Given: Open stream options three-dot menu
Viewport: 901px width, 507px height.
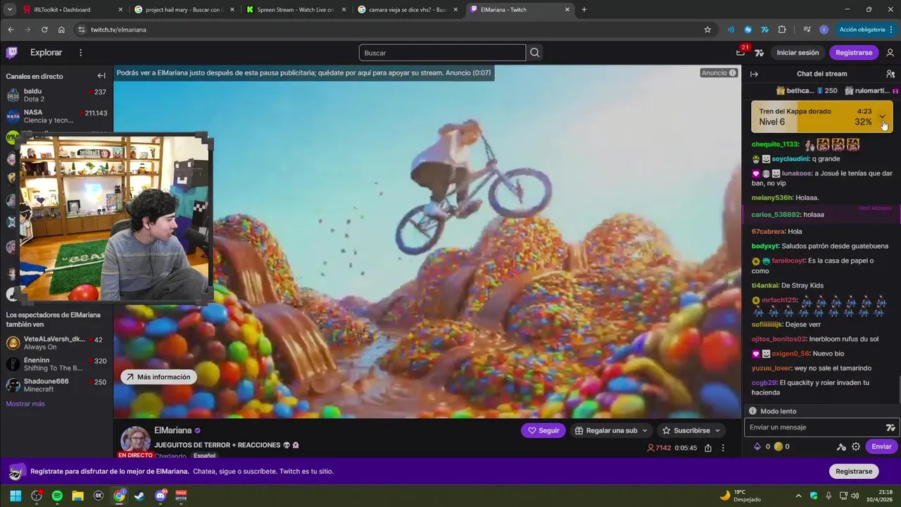Looking at the screenshot, I should pos(723,448).
